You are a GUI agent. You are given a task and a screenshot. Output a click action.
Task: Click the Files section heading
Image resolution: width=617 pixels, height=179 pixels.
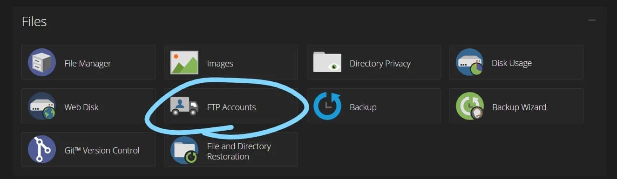pos(34,21)
